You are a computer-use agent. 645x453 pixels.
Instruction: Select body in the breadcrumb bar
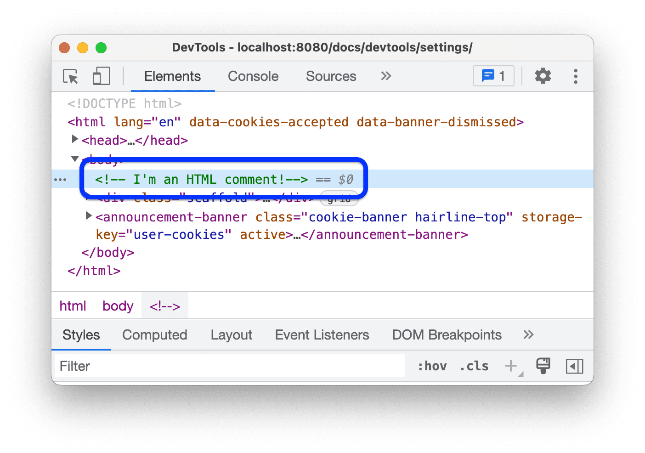click(x=118, y=306)
